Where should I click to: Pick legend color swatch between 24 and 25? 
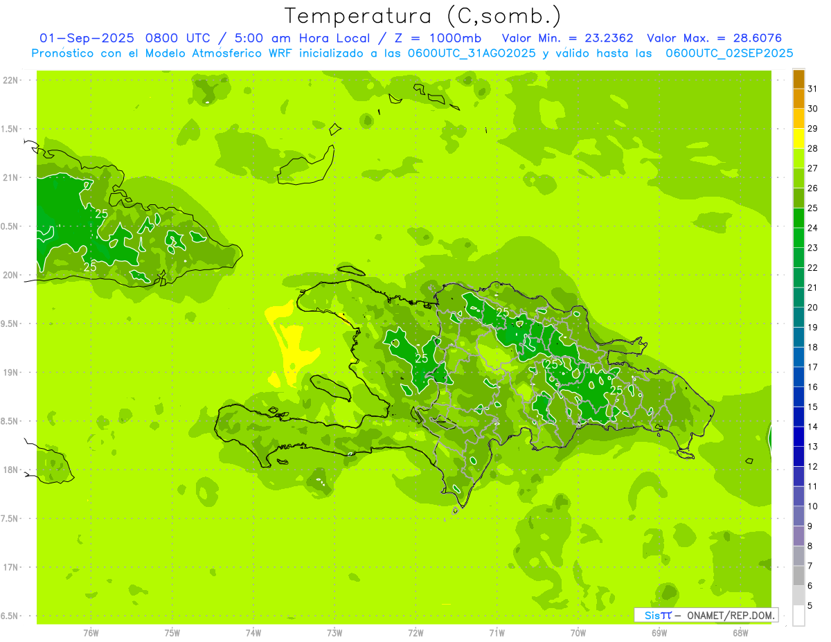[x=798, y=218]
